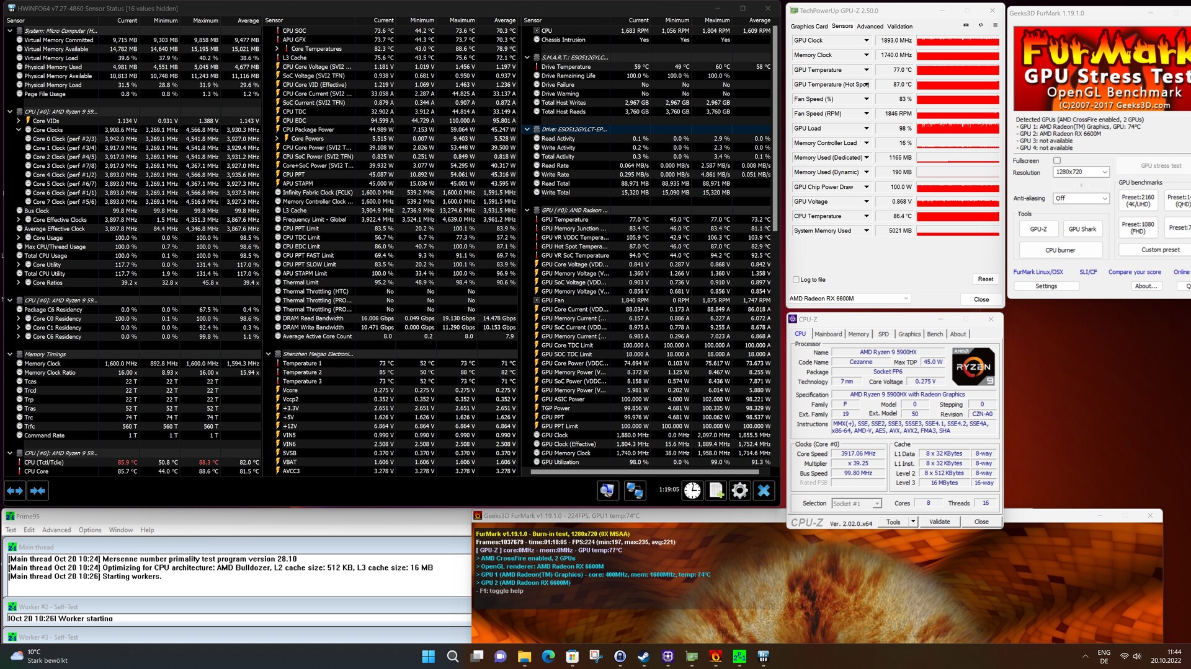Viewport: 1191px width, 669px height.
Task: Click HWiNFO reset clock icon
Action: click(x=692, y=491)
